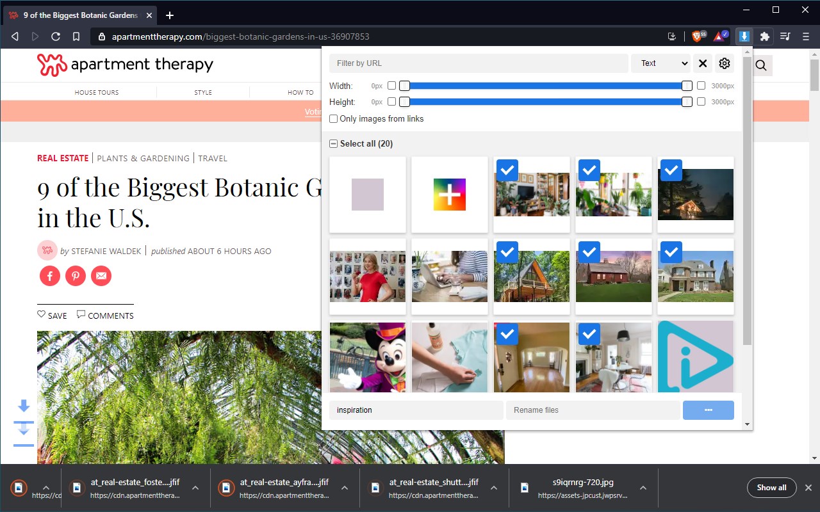The image size is (820, 512).
Task: Share the article via the Facebook icon
Action: pyautogui.click(x=49, y=276)
